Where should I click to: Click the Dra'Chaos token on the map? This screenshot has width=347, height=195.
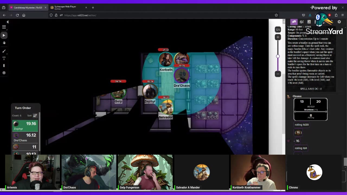182,75
